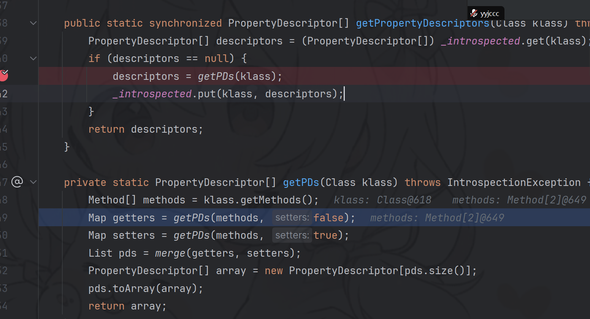Click the yyjccc participant name label
590x319 pixels.
490,14
